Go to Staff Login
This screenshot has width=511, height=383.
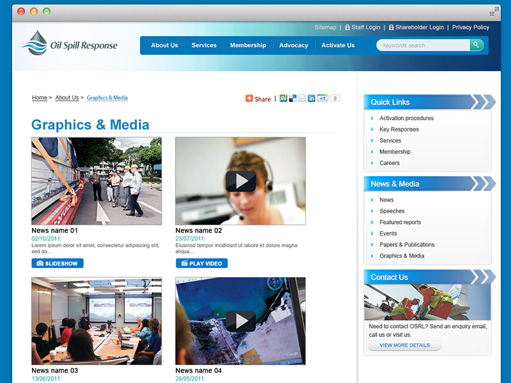[x=365, y=27]
